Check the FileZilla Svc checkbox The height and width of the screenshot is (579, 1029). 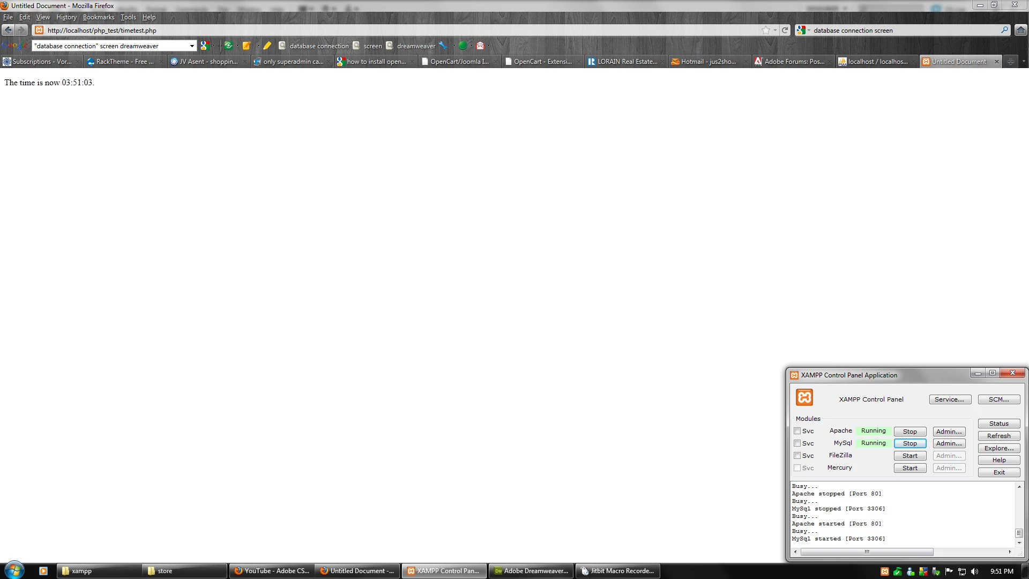tap(797, 456)
